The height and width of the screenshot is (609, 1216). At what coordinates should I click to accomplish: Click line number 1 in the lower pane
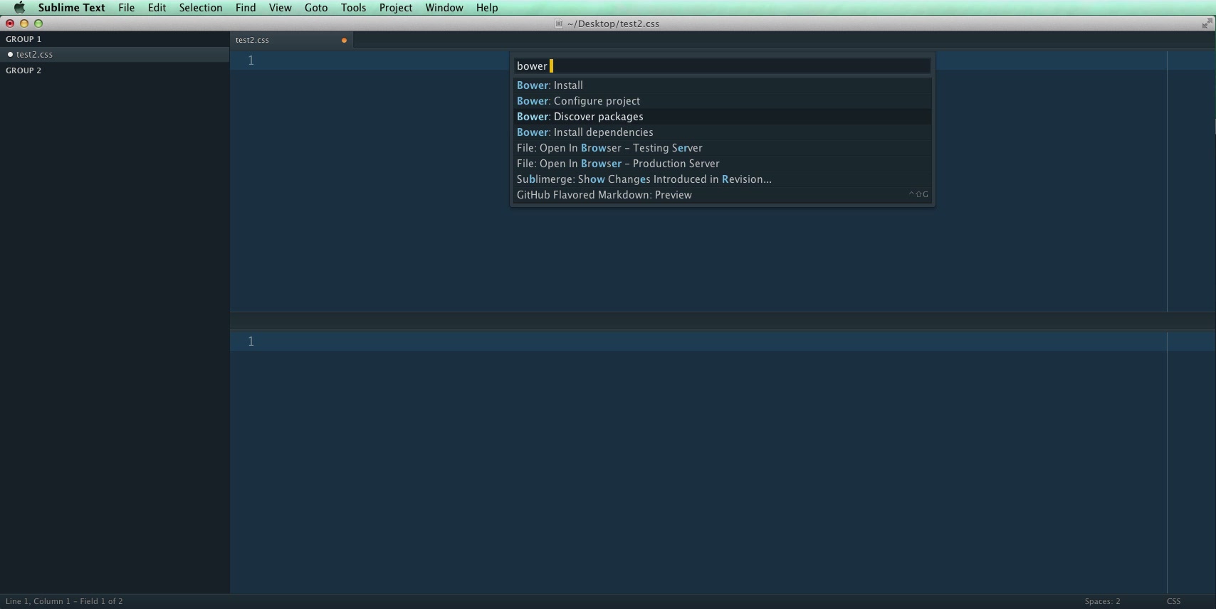(251, 341)
